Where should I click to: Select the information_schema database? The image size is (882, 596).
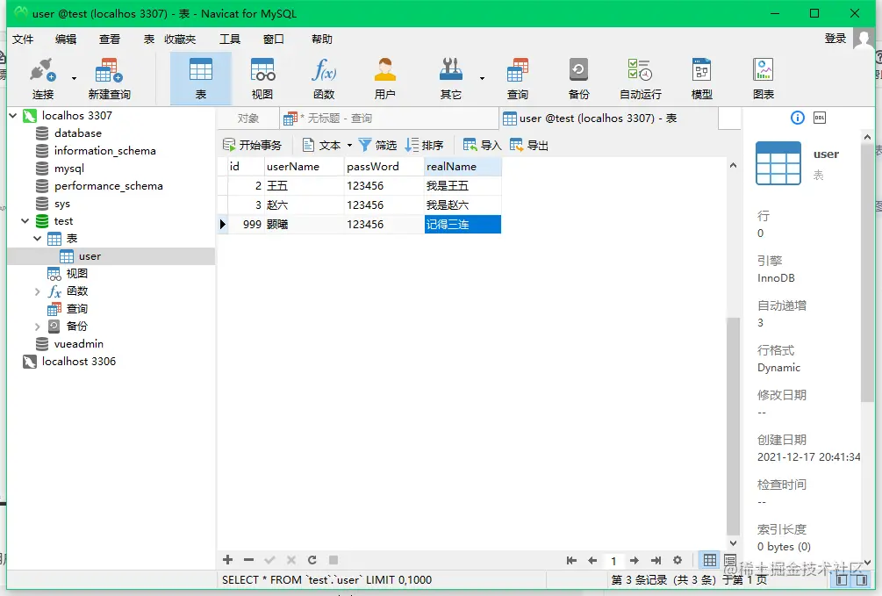click(104, 151)
